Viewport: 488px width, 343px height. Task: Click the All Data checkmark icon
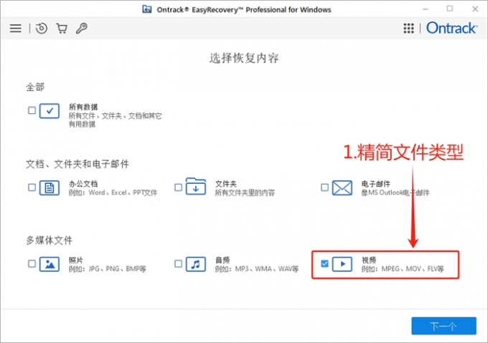[50, 111]
